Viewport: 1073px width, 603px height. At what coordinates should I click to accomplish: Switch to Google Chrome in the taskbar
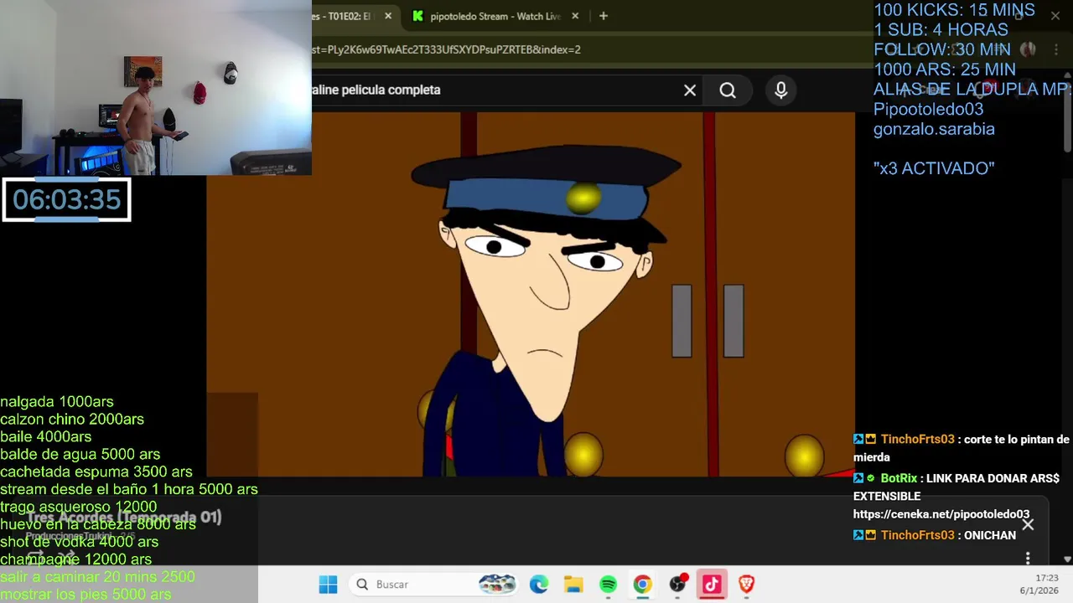pos(643,585)
